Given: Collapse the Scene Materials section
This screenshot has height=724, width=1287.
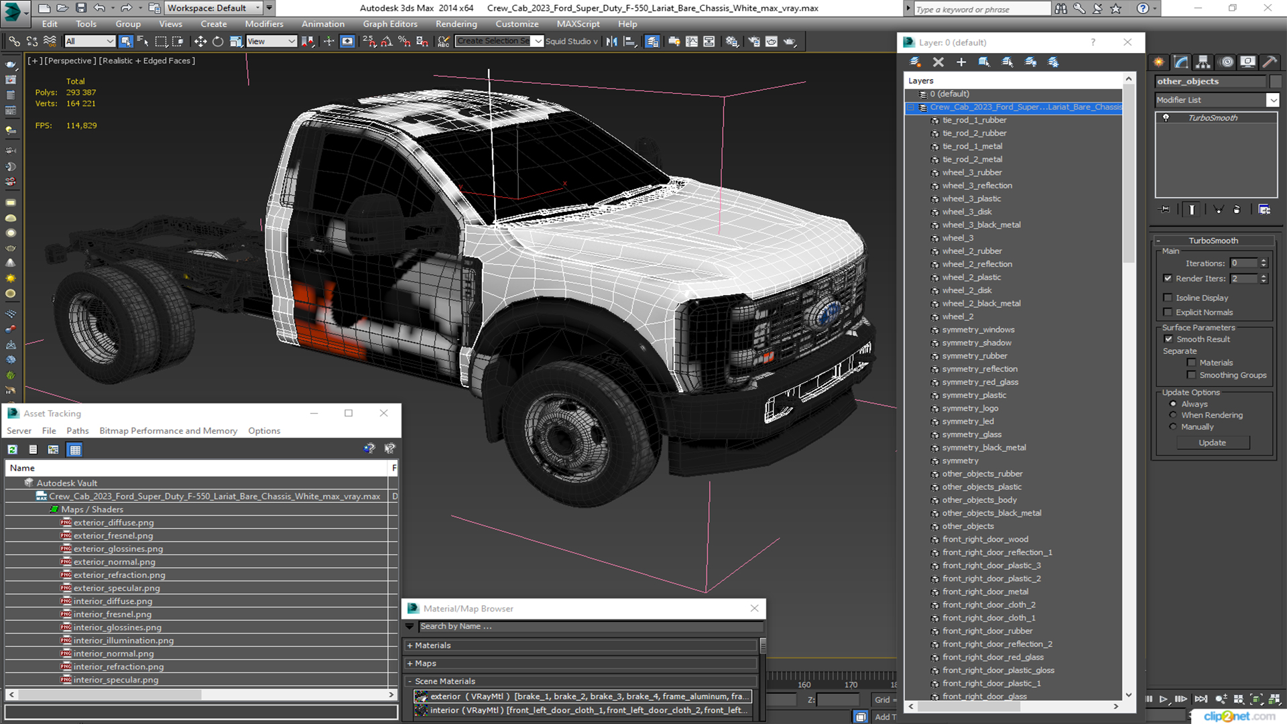Looking at the screenshot, I should click(410, 681).
